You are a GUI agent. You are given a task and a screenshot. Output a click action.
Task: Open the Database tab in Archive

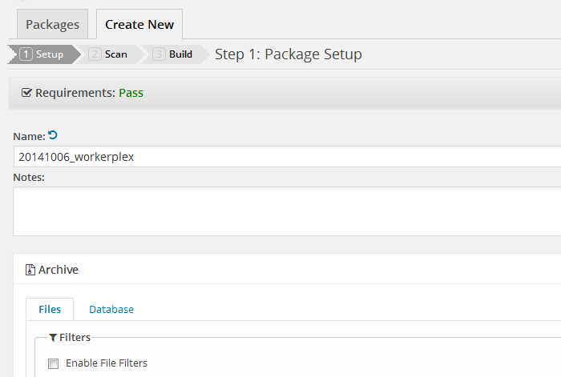pos(111,309)
